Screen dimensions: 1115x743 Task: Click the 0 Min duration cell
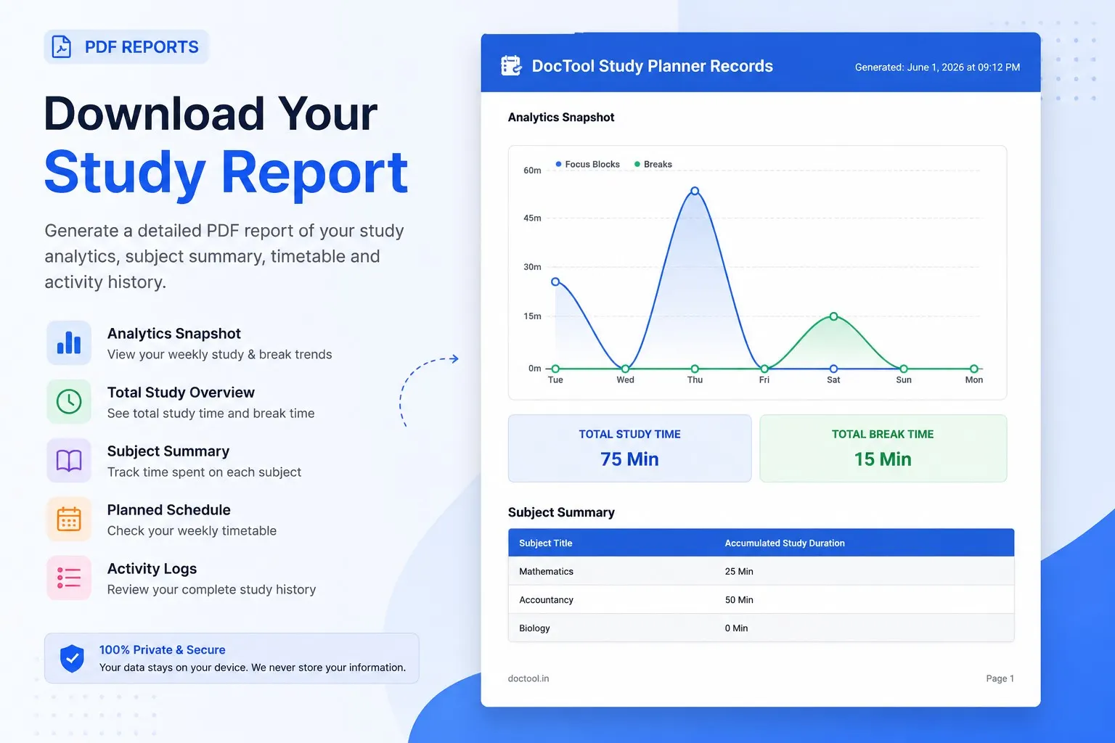point(736,628)
